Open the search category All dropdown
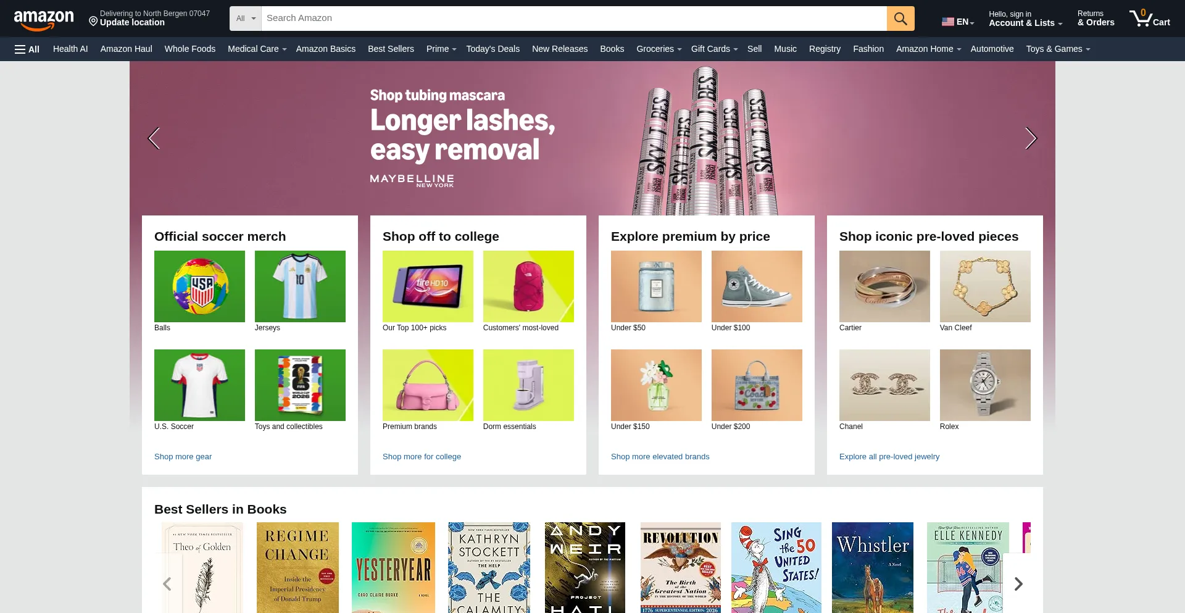This screenshot has height=613, width=1185. (x=246, y=19)
